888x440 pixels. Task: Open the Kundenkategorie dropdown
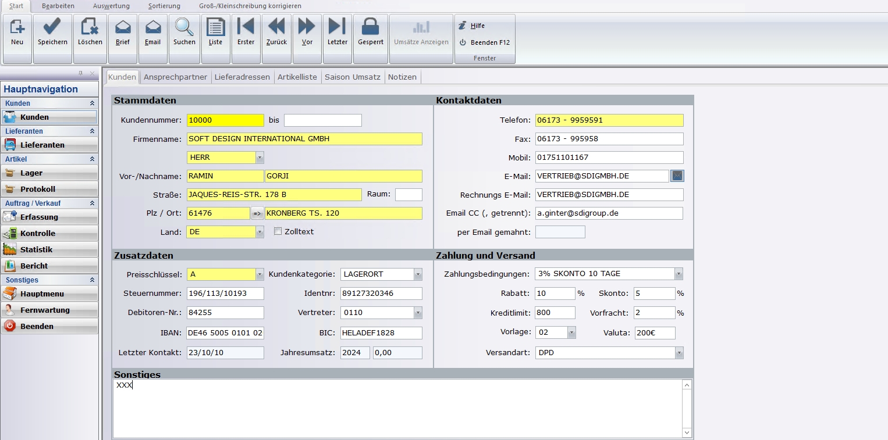418,274
